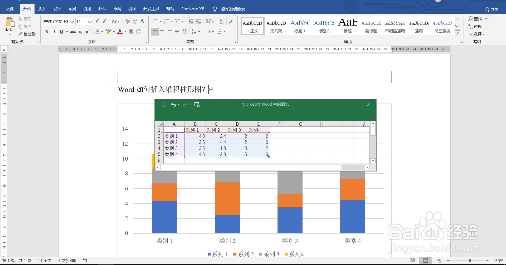Open the Select dropdown in Editing
The image size is (506, 265).
click(x=476, y=34)
